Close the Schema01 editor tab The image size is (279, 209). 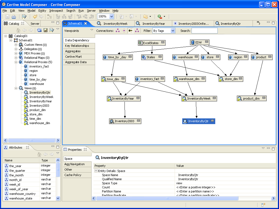pos(86,23)
